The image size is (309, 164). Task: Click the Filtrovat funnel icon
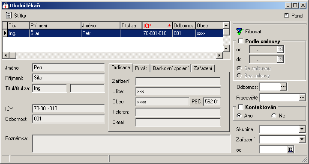(240, 32)
